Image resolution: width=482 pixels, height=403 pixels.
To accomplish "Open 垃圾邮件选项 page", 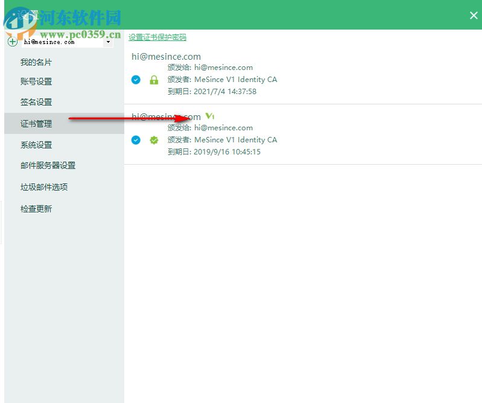I will click(44, 187).
